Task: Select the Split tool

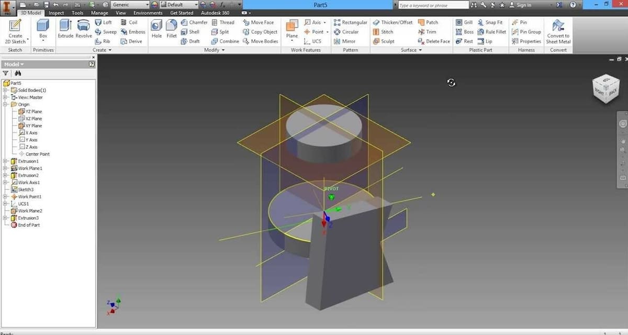Action: coord(220,32)
